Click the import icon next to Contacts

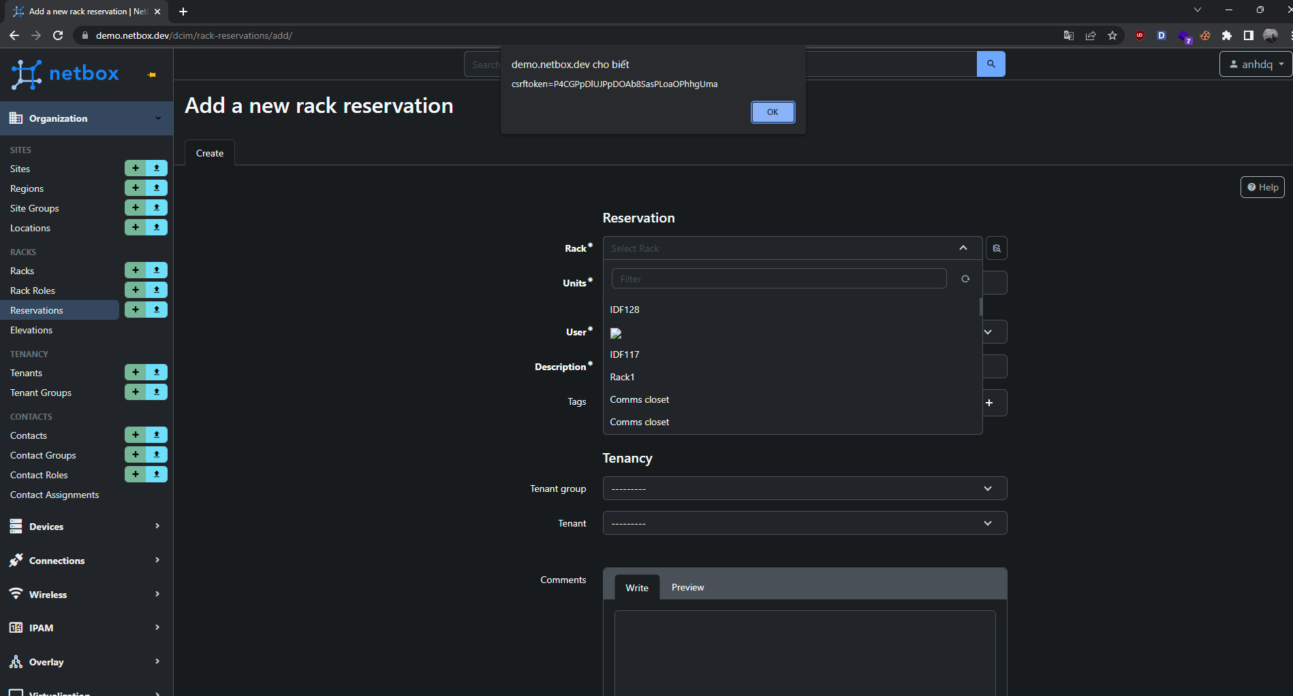[x=156, y=435]
